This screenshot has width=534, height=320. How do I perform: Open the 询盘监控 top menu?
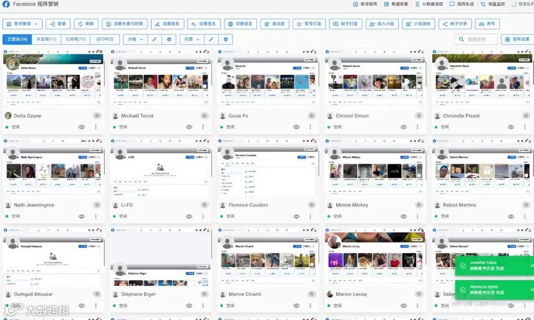coord(493,4)
